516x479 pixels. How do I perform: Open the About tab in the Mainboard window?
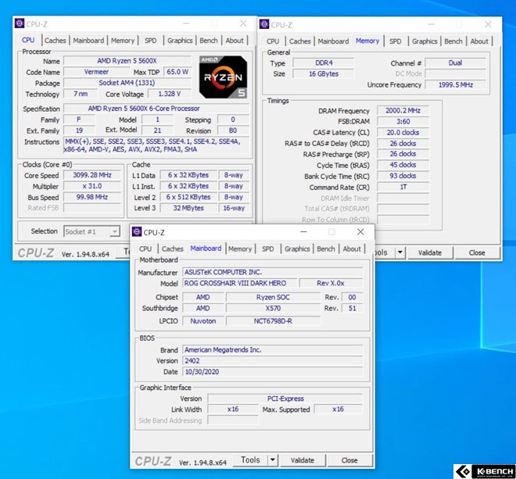(x=352, y=248)
